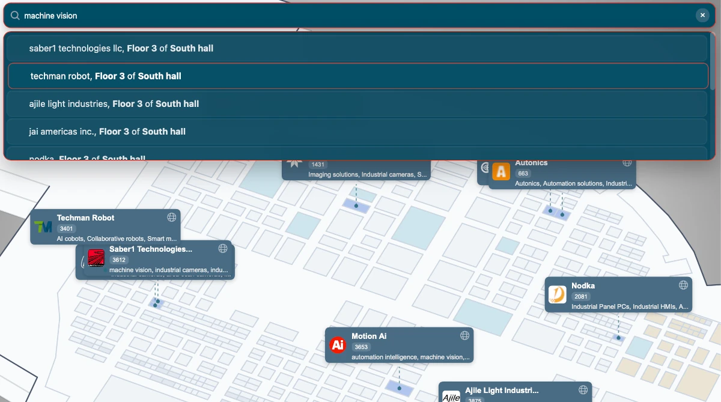The image size is (721, 402).
Task: Click highlighted booth below Imaging solutions card
Action: [356, 204]
